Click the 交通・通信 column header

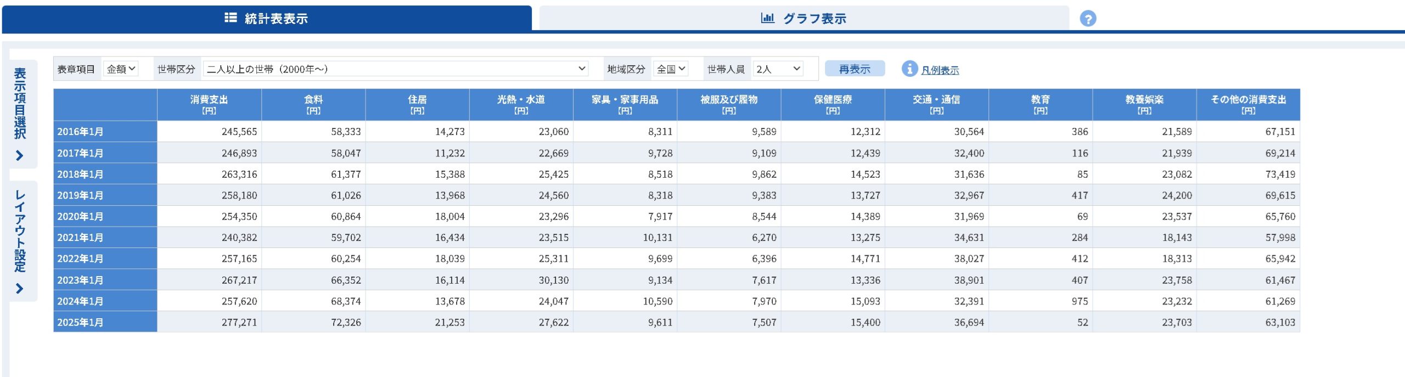point(936,104)
